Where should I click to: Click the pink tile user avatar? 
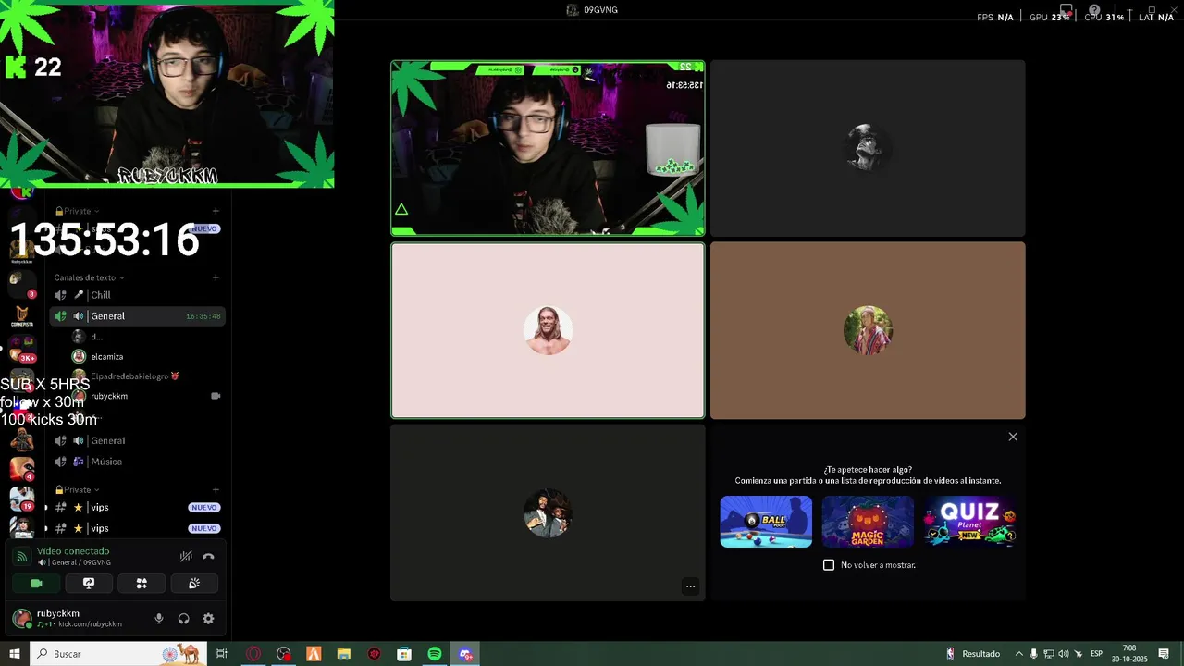(548, 330)
